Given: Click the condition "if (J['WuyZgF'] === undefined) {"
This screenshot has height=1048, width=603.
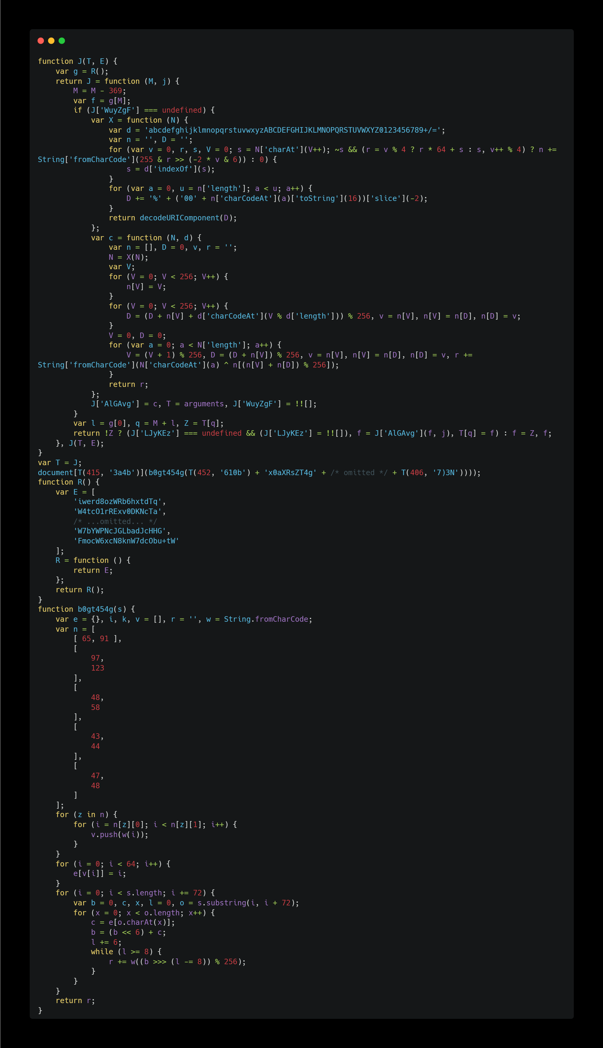Looking at the screenshot, I should [x=144, y=110].
